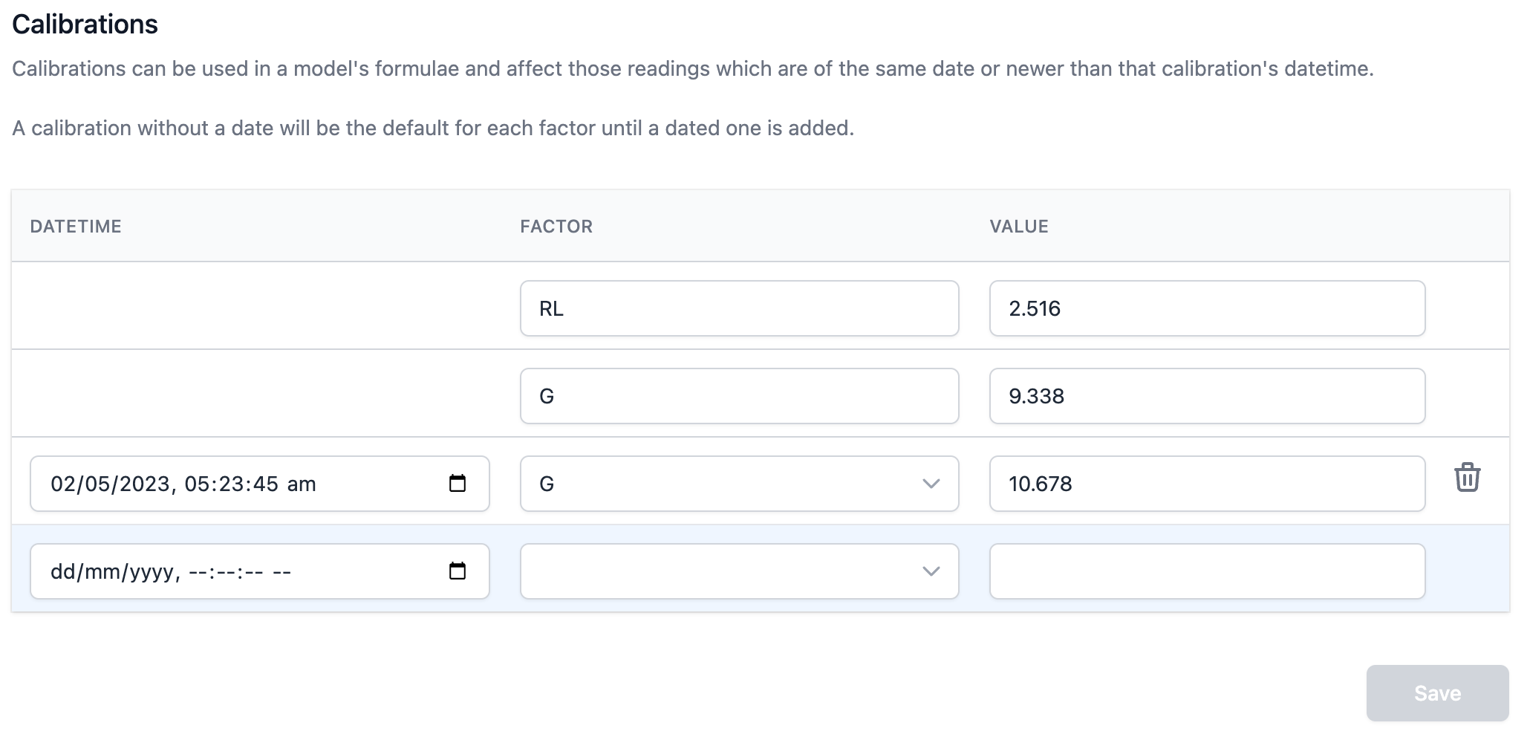1530x737 pixels.
Task: Open calendar picker in the empty new row
Action: point(458,571)
